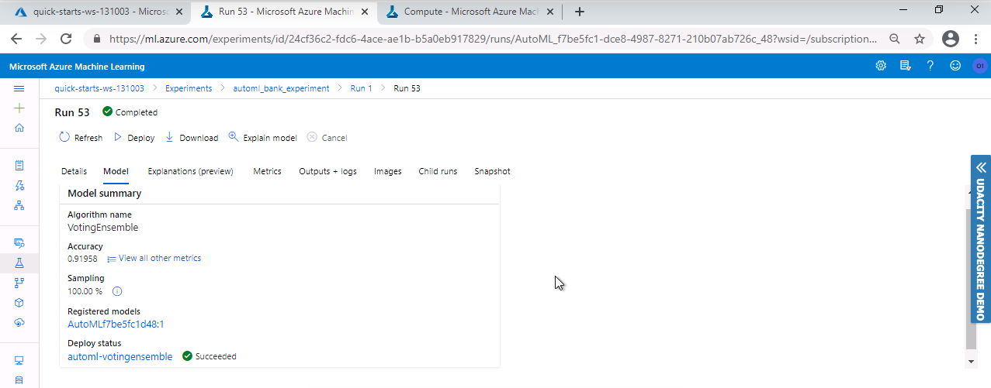
Task: Open a new browser tab
Action: 579,12
